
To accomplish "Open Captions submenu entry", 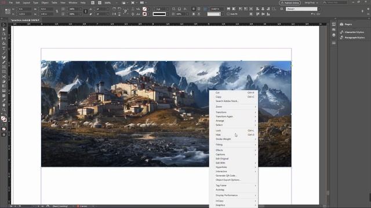I will click(234, 154).
